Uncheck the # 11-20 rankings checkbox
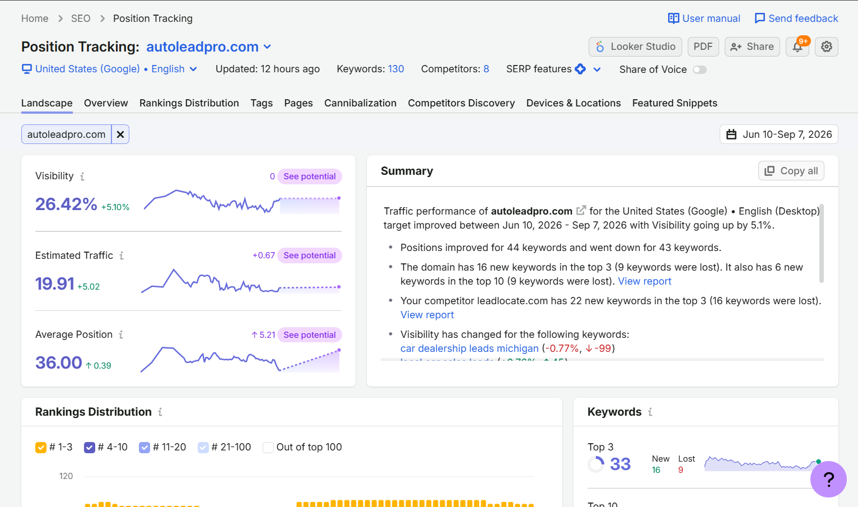The width and height of the screenshot is (858, 507). tap(144, 448)
